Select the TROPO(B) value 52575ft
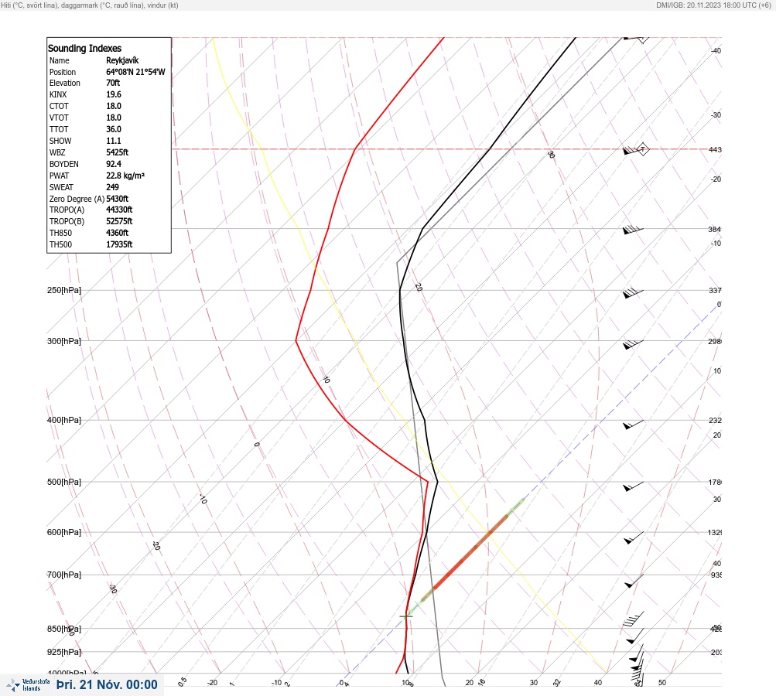 pos(119,222)
